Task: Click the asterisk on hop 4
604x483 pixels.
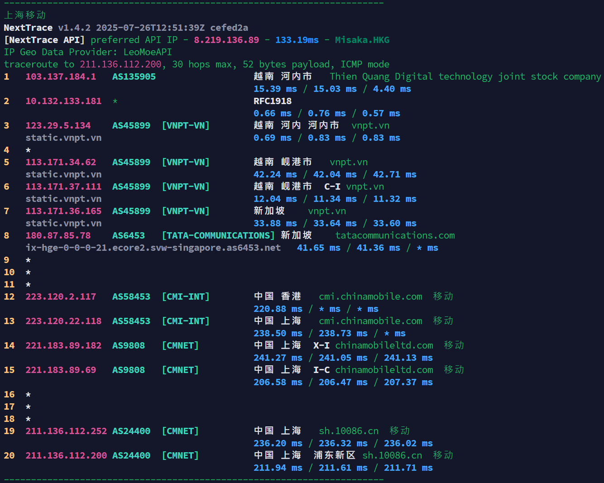Action: tap(28, 150)
